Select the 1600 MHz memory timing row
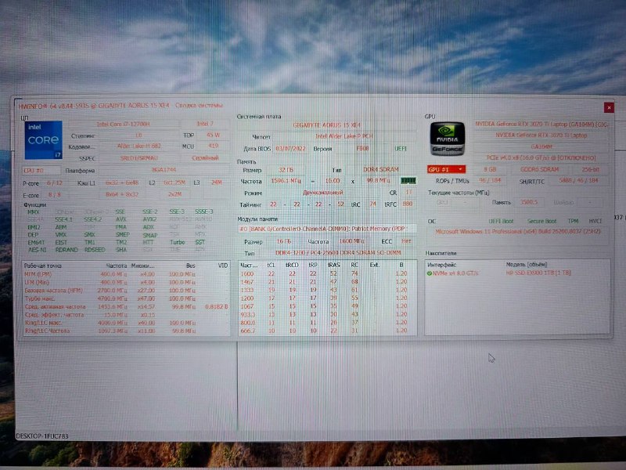626x470 pixels. point(321,274)
